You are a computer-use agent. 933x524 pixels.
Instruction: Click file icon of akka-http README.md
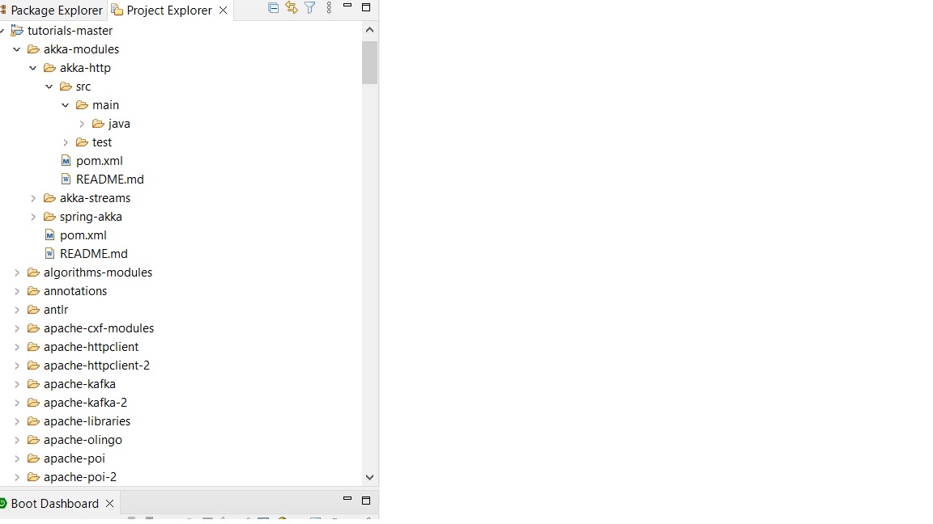[x=66, y=180]
